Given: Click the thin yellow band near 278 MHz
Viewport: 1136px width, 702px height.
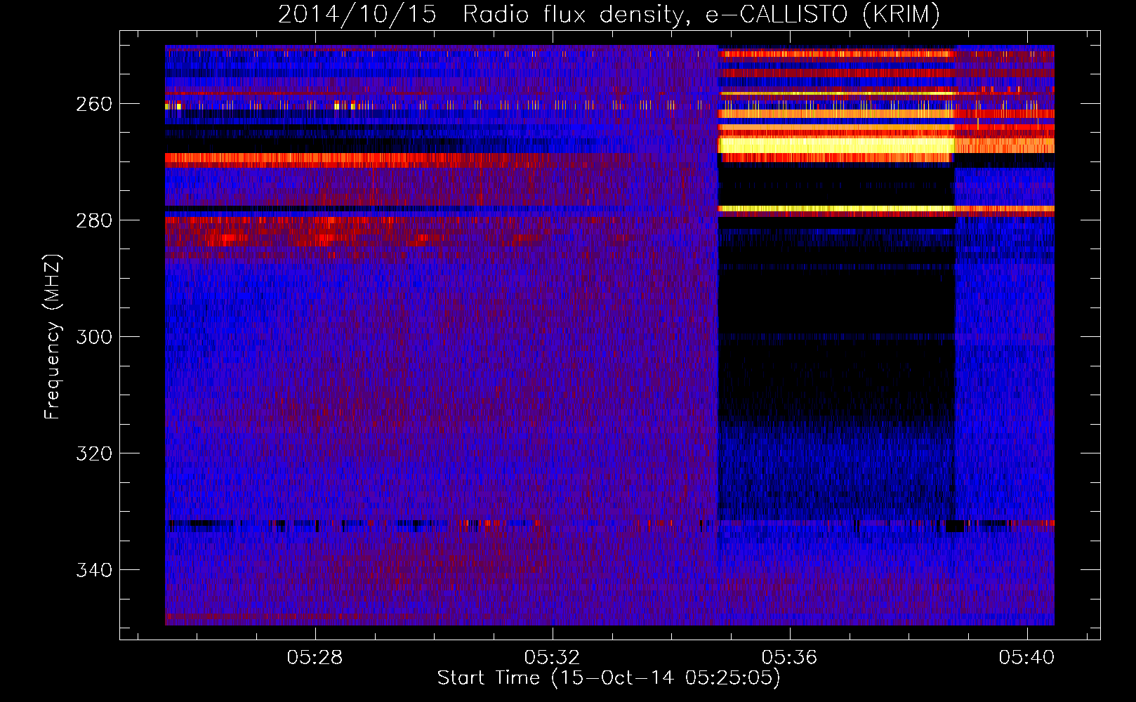Looking at the screenshot, I should [836, 208].
